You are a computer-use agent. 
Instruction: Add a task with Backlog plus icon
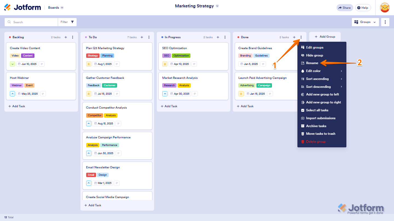(66, 37)
